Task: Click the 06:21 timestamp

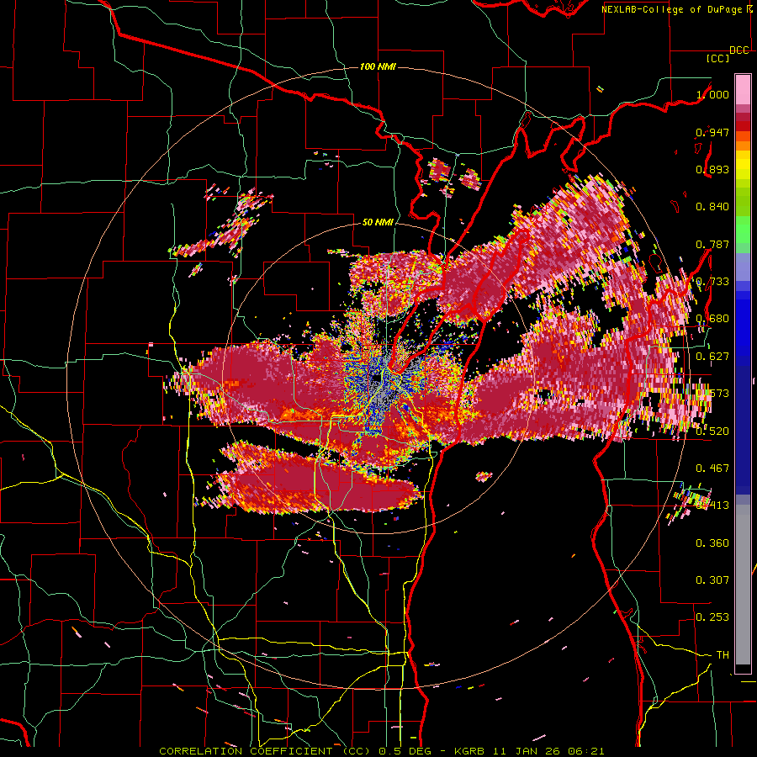Action: 585,751
